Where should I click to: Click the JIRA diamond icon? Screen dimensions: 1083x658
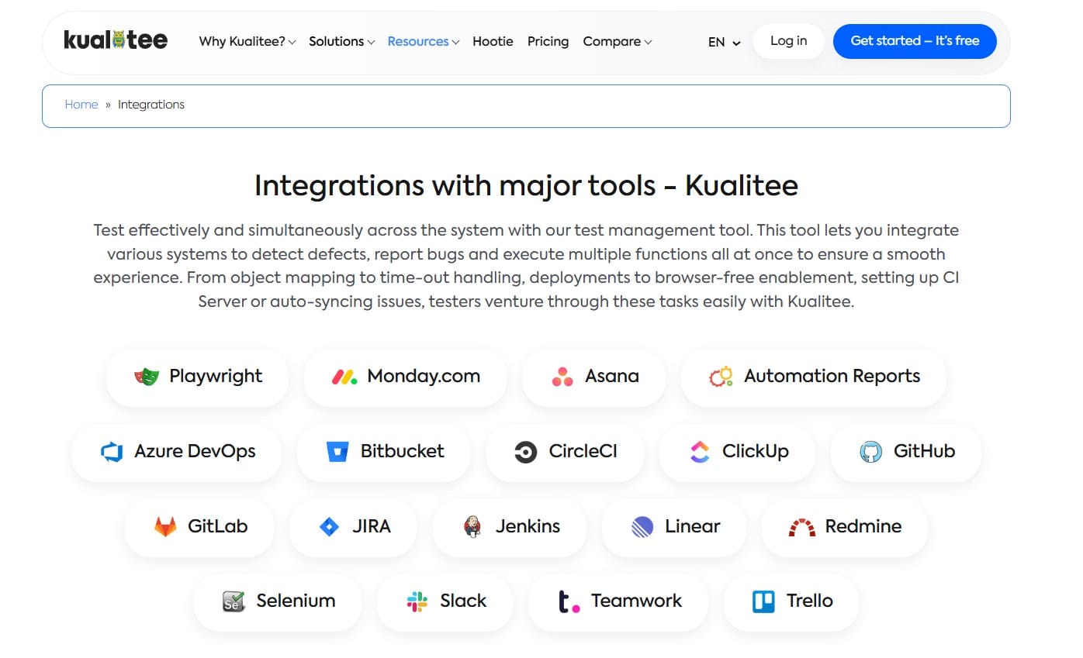pos(329,527)
